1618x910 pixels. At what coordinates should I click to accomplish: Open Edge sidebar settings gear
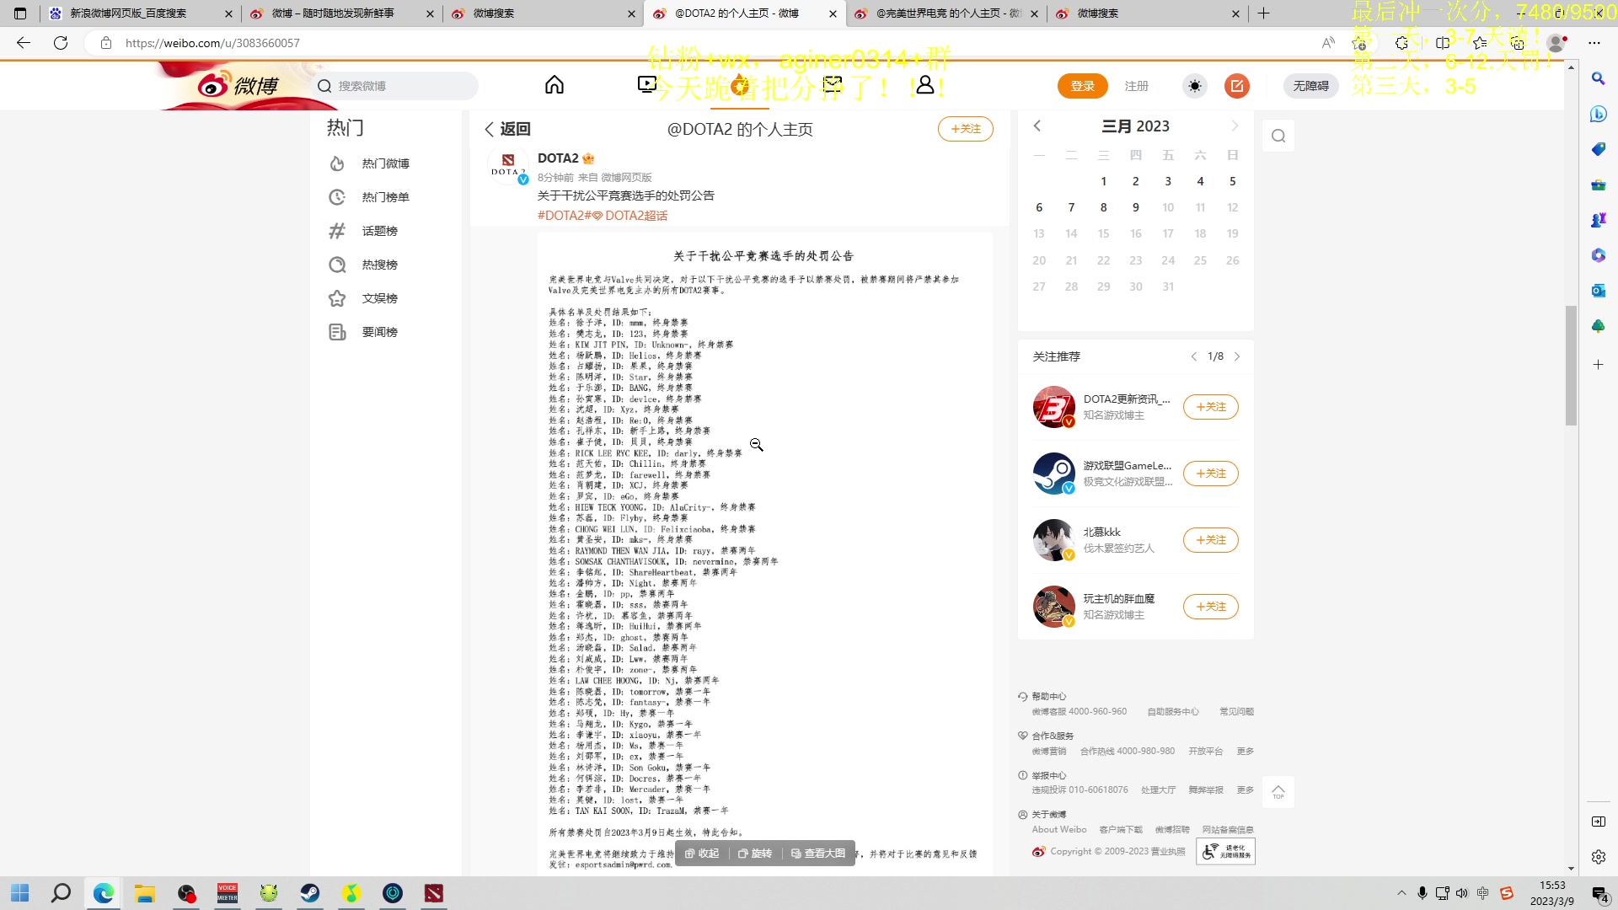(x=1598, y=857)
